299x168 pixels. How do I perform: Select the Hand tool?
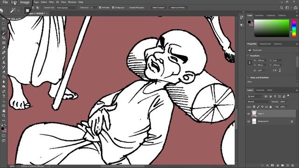point(4,111)
